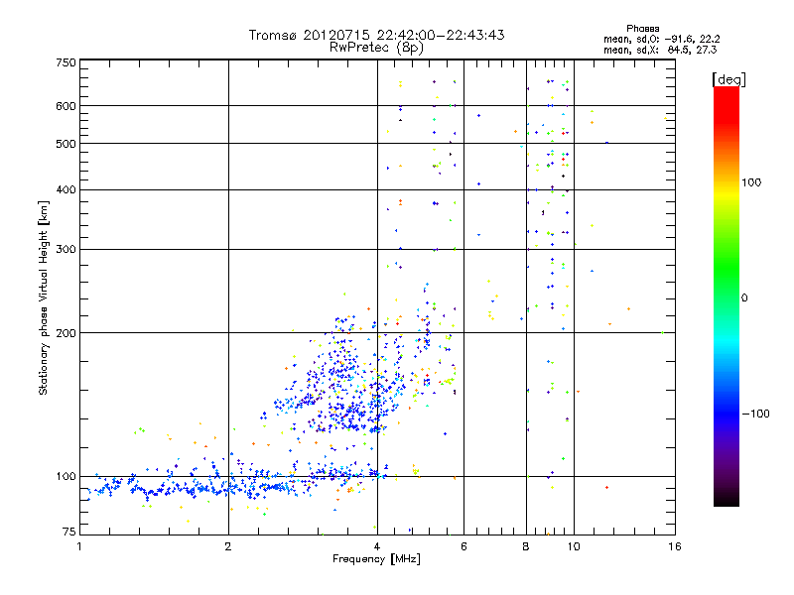
Task: Click y-axis tick label '100' on the height axis
Action: tap(66, 476)
